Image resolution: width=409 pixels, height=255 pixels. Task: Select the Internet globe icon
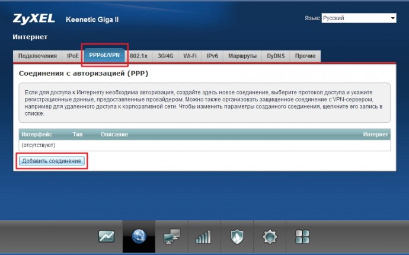tap(139, 237)
